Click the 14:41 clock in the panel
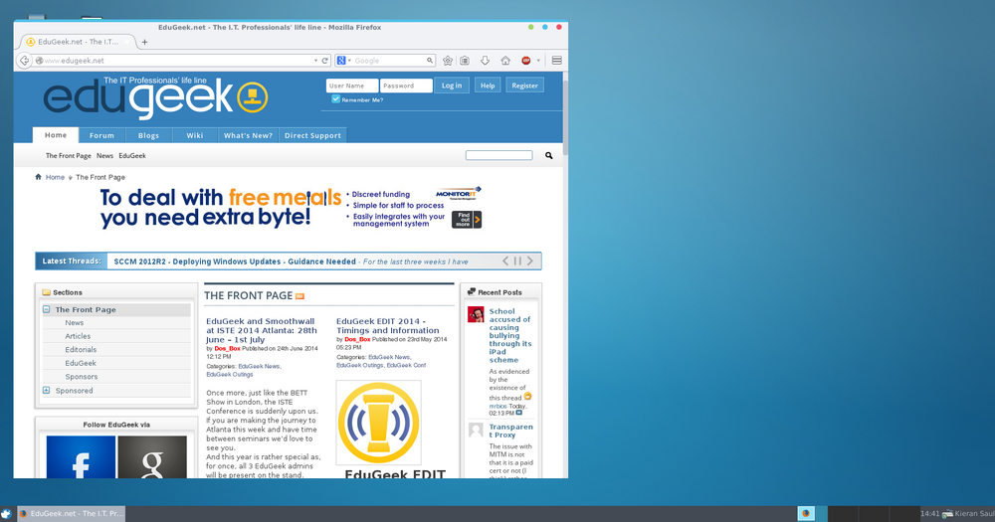This screenshot has height=522, width=995. click(x=929, y=514)
